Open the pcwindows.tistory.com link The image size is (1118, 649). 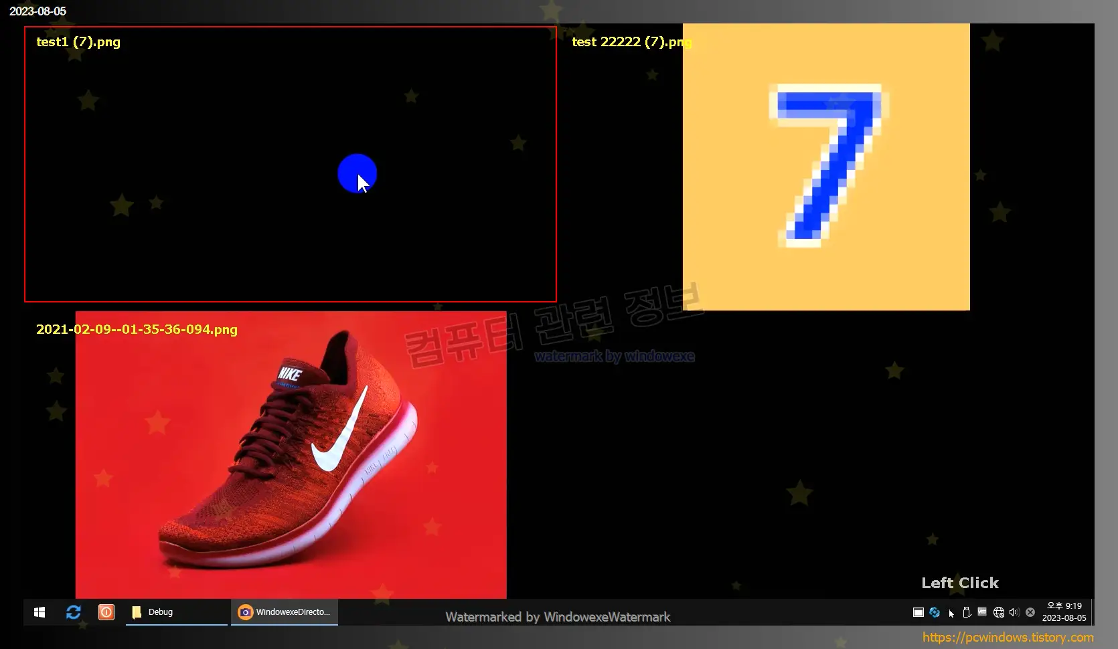[x=1008, y=638]
